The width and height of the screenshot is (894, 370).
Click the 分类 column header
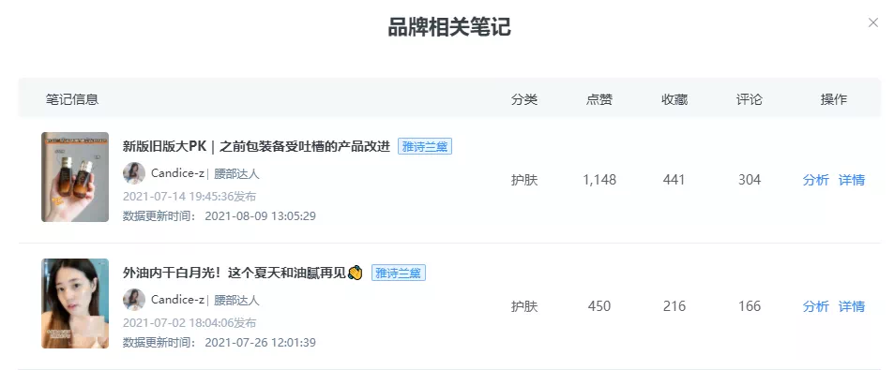(x=524, y=99)
